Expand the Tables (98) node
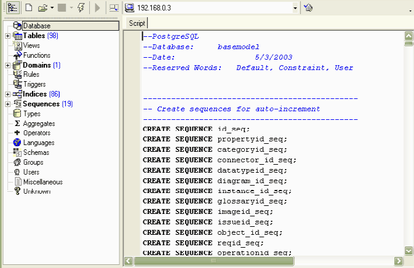This screenshot has height=268, width=414. [7, 36]
